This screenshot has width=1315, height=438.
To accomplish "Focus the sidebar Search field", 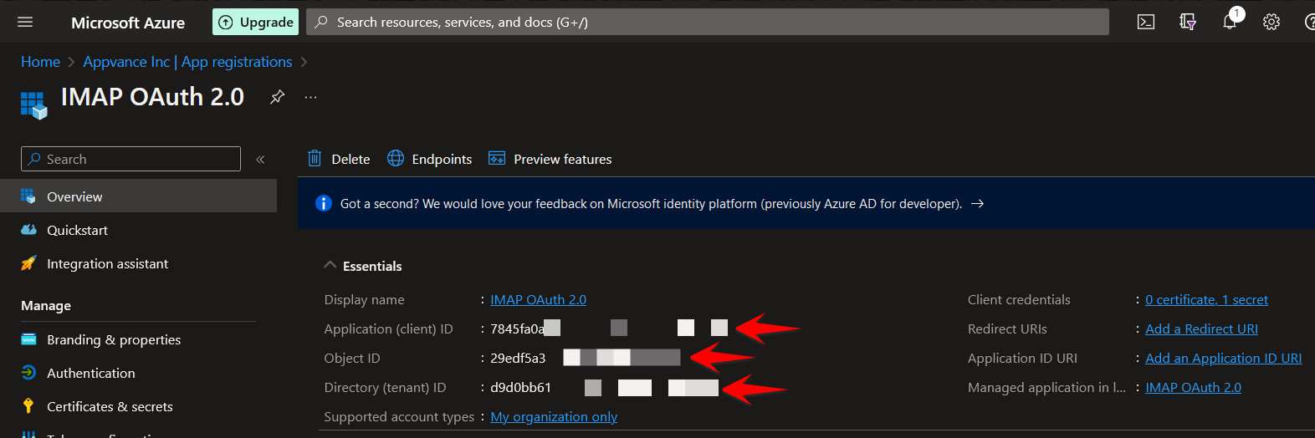I will tap(130, 159).
